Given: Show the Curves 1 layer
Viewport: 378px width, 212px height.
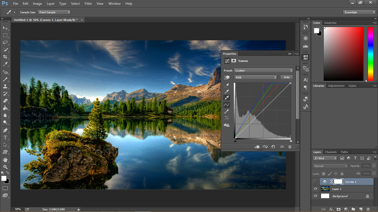Looking at the screenshot, I should (315, 182).
